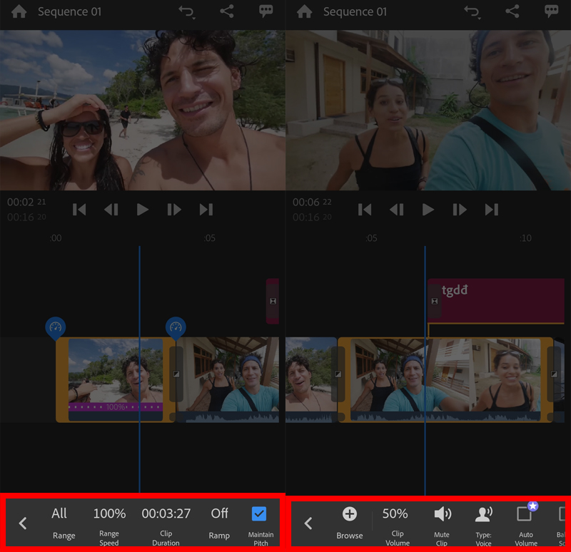Toggle the Auto Volume checkbox
571x552 pixels.
(525, 514)
